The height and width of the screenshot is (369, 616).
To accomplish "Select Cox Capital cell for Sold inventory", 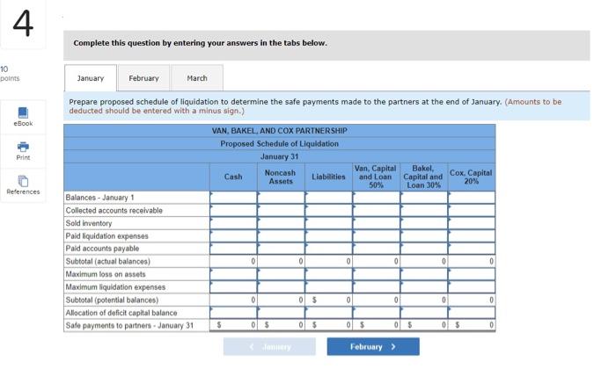I will tap(472, 223).
